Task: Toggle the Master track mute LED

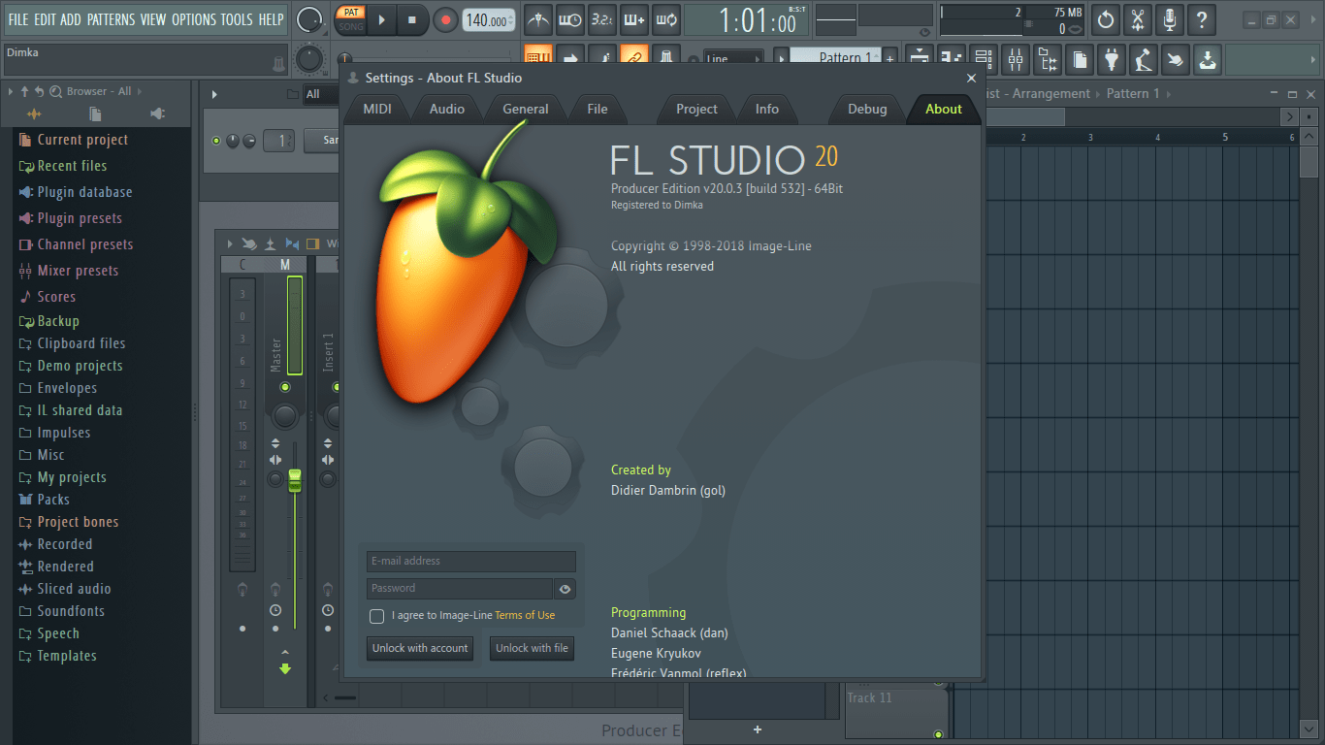Action: pyautogui.click(x=284, y=387)
